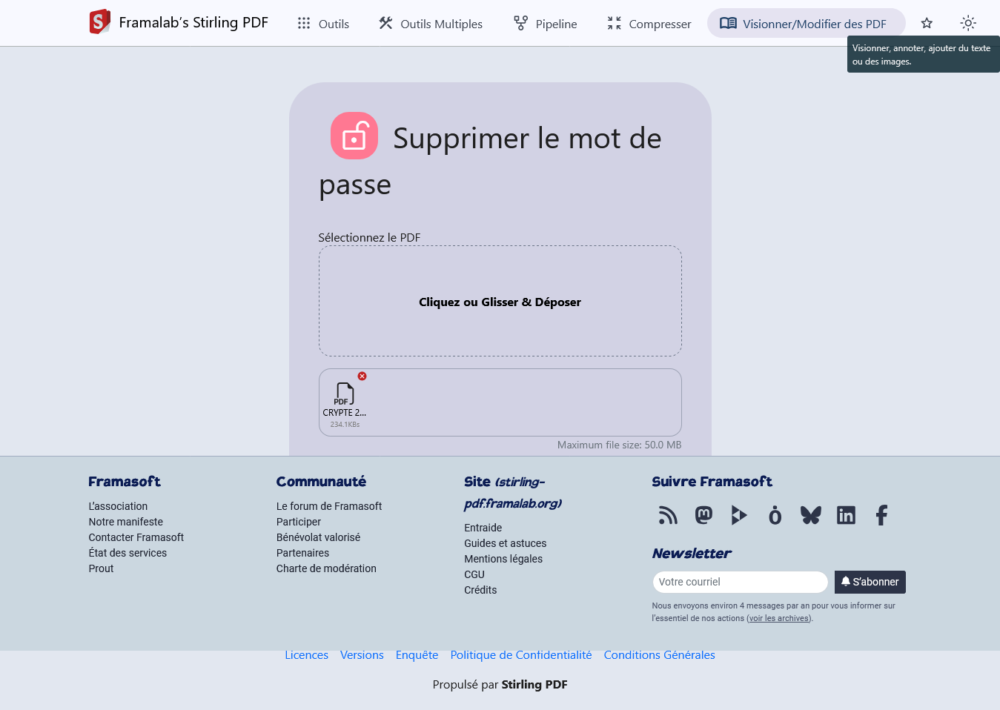Click Contacter Framasoft link
This screenshot has height=710, width=1000.
pos(136,537)
